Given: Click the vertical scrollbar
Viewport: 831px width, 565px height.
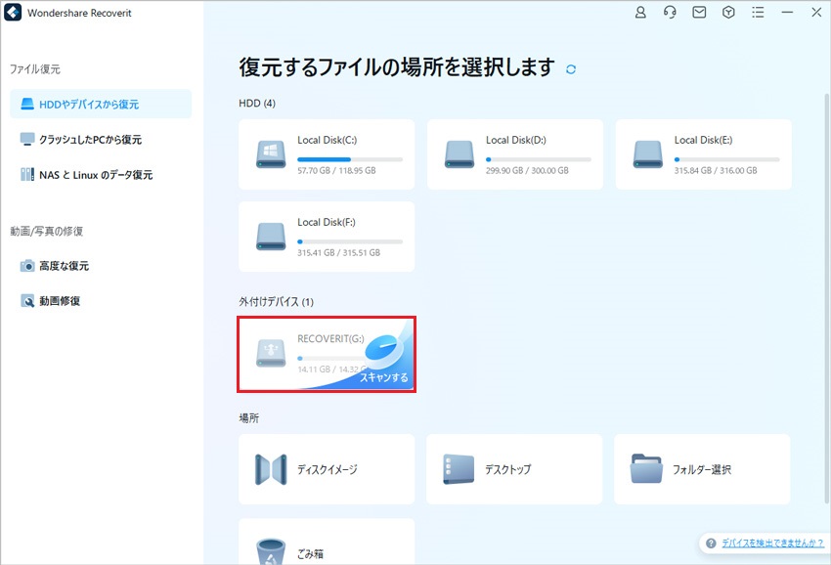Looking at the screenshot, I should pyautogui.click(x=827, y=298).
